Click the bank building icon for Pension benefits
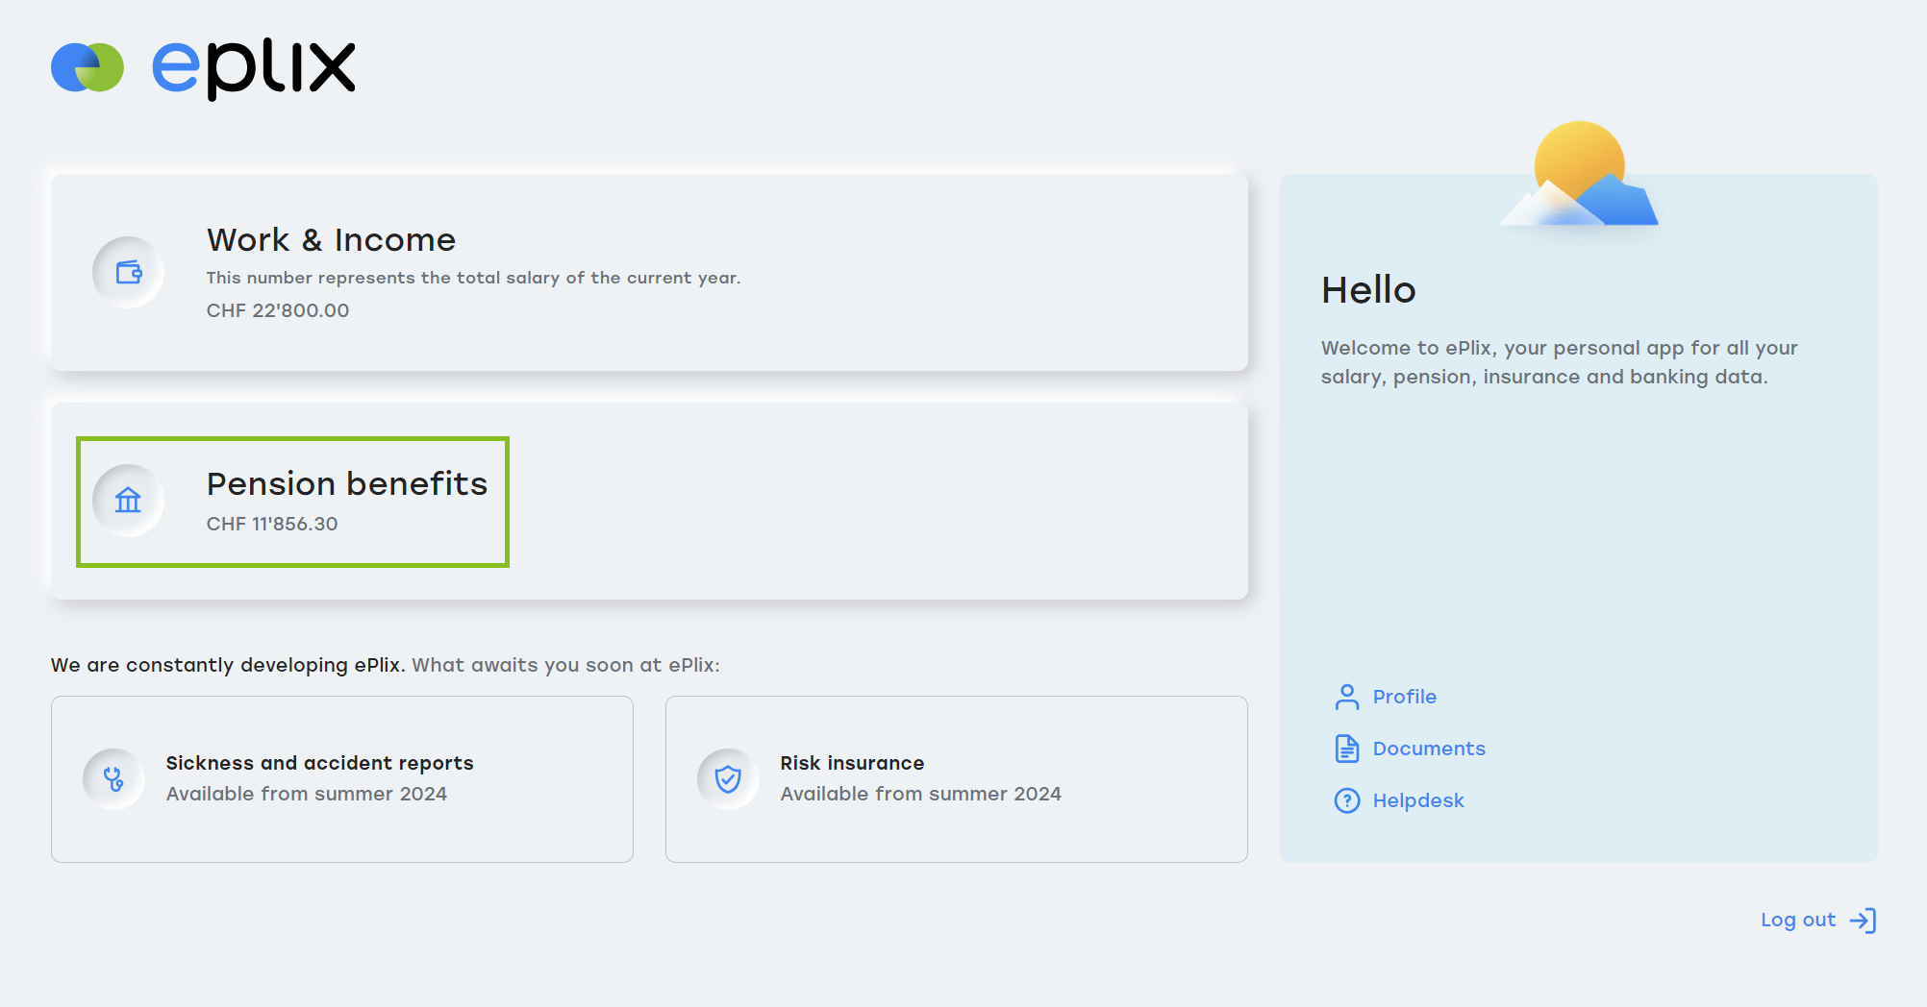1927x1007 pixels. (x=128, y=501)
